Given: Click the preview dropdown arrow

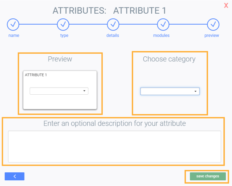Looking at the screenshot, I should click(x=84, y=91).
